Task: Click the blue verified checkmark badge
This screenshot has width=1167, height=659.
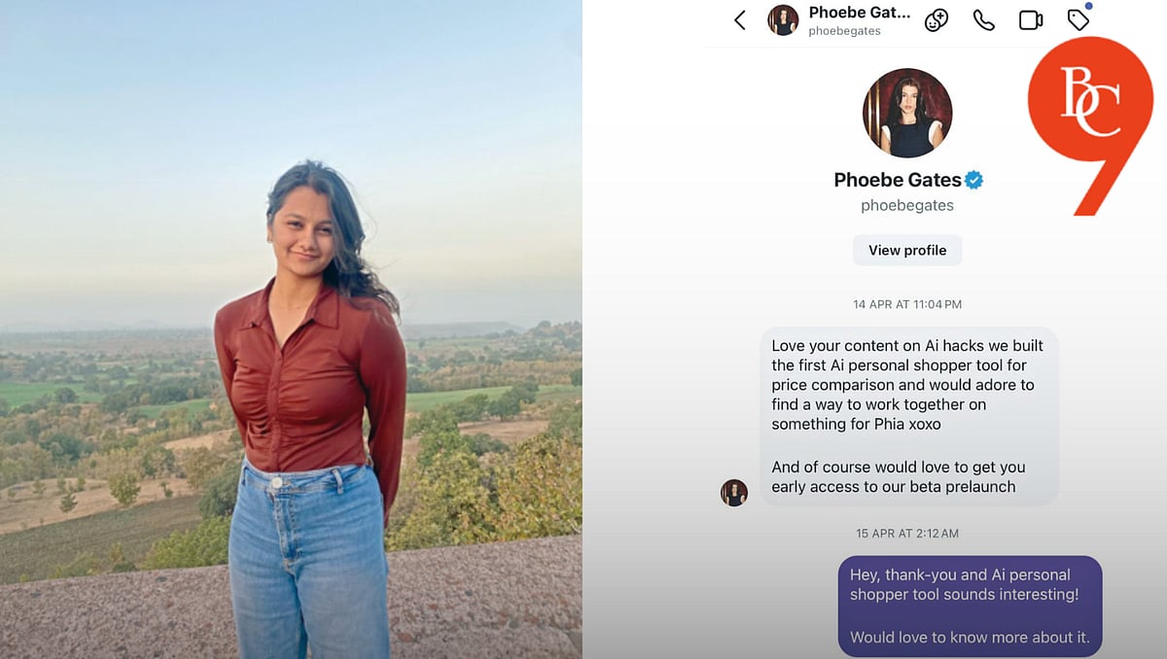Action: pyautogui.click(x=975, y=179)
